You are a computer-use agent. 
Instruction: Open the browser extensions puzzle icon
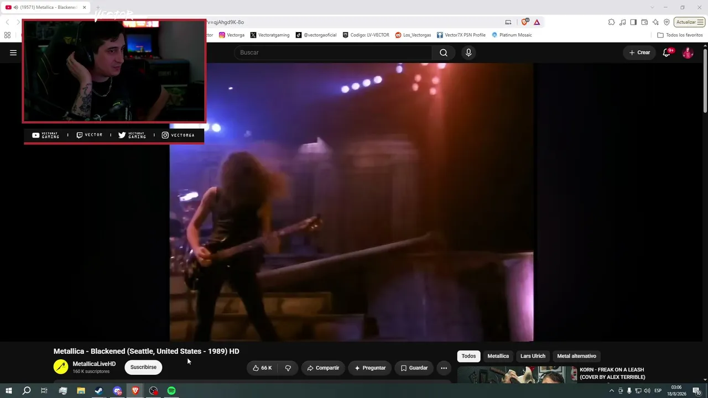(x=611, y=22)
